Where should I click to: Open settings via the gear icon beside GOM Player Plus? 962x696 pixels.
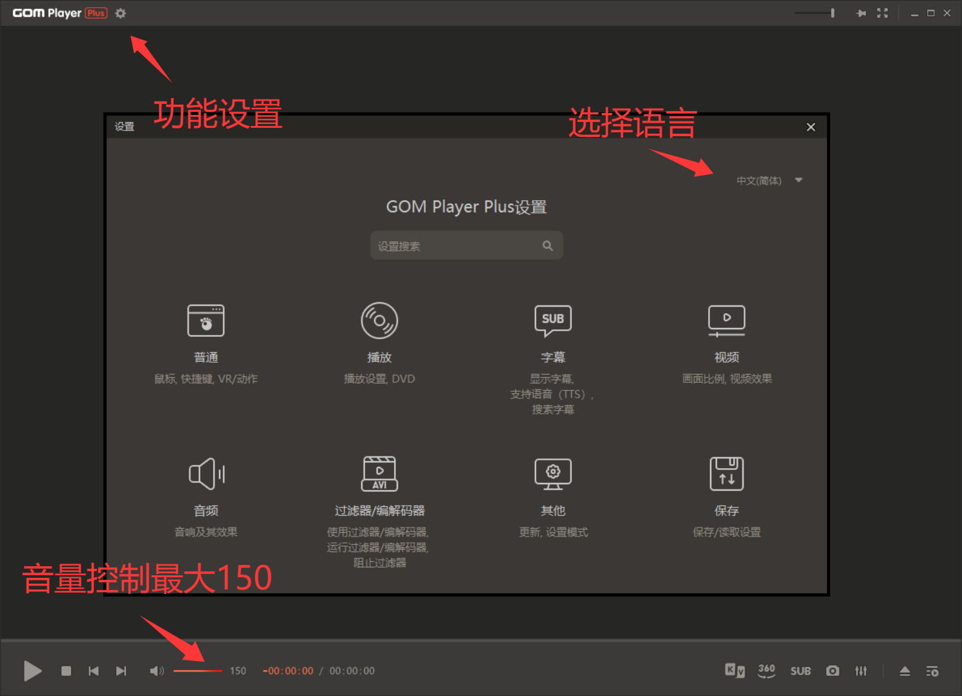[x=120, y=13]
